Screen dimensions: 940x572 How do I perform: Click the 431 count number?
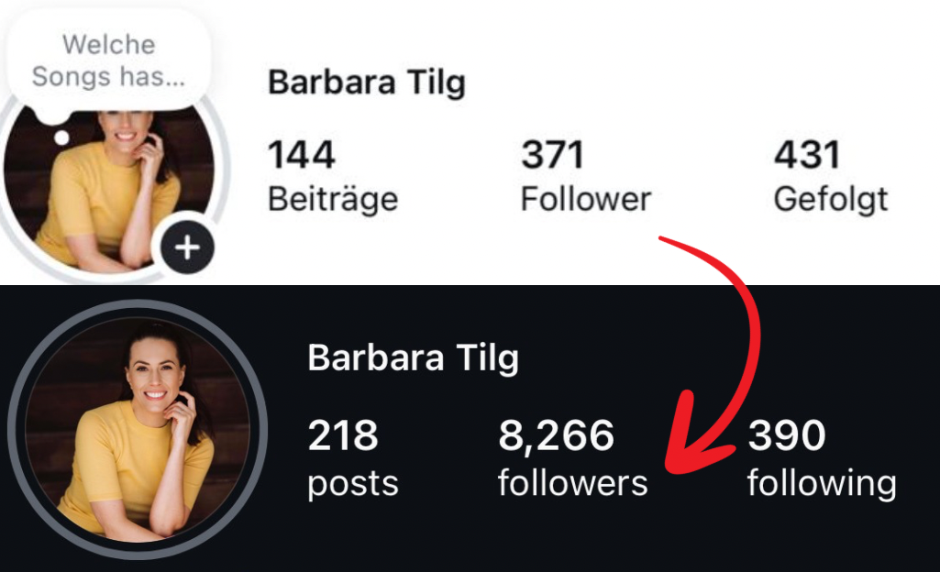point(807,155)
